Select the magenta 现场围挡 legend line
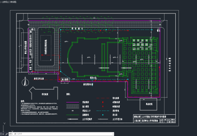Viewport: 197px width, 136px height. tap(73, 102)
